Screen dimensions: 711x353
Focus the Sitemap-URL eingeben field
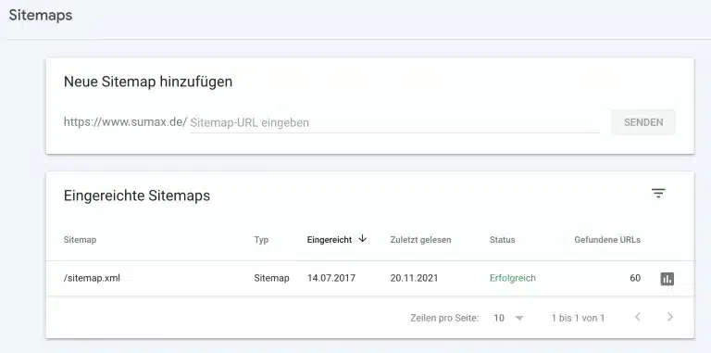[394, 122]
